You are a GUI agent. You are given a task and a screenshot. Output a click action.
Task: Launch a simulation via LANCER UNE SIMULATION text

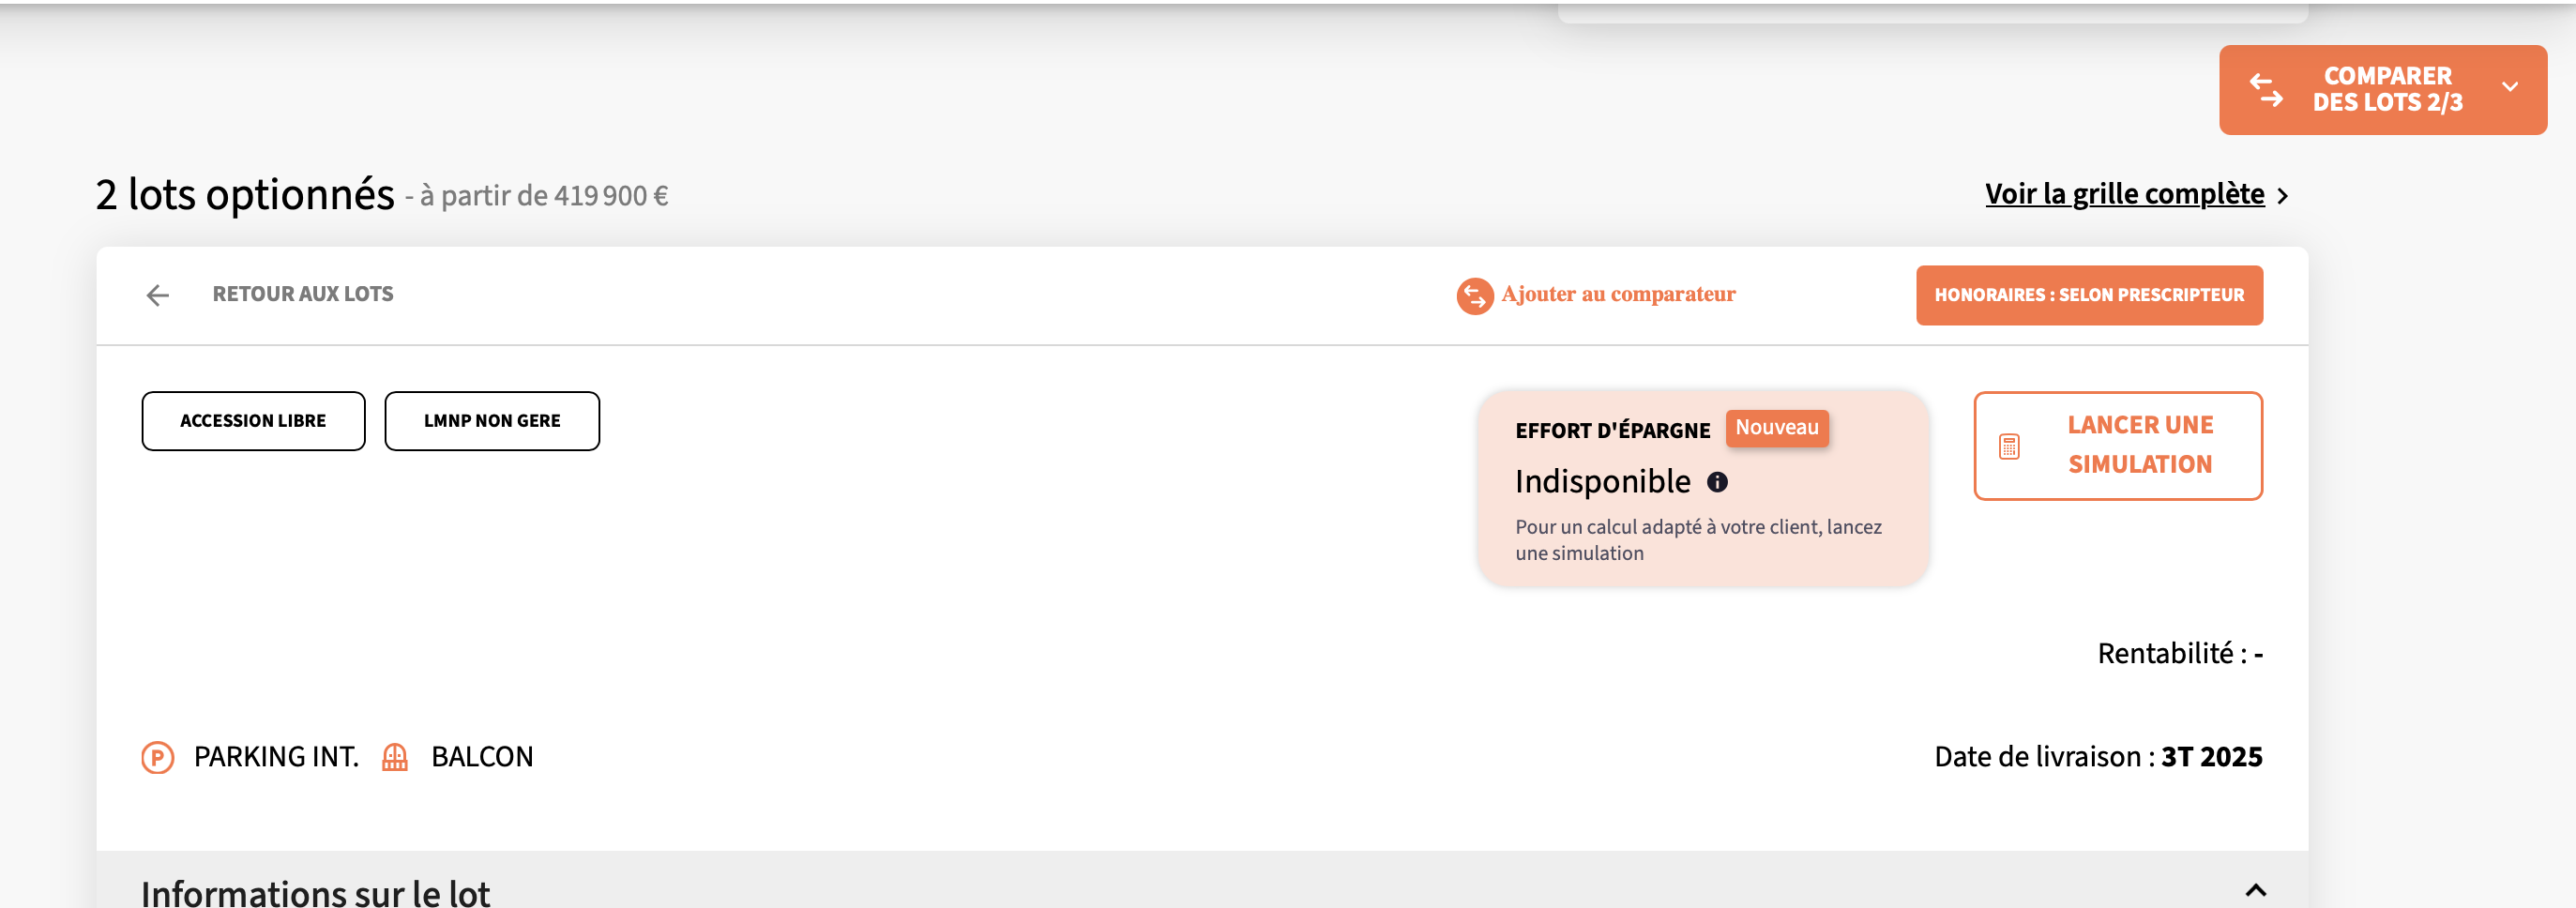(x=2139, y=445)
